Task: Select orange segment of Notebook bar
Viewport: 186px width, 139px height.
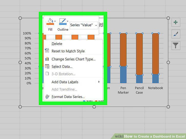Action: (155, 54)
